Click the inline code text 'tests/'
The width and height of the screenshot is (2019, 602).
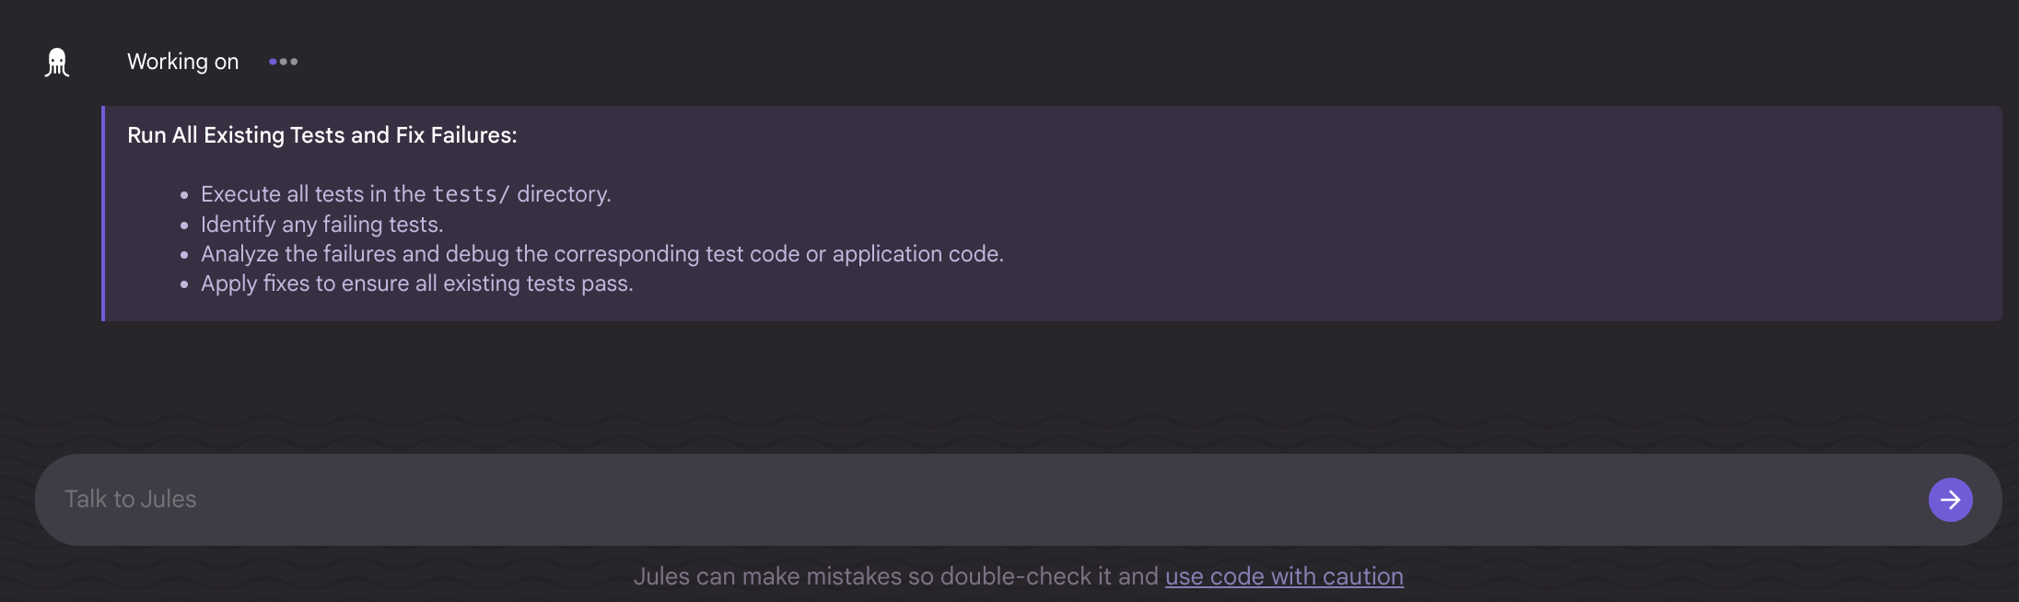tap(471, 193)
